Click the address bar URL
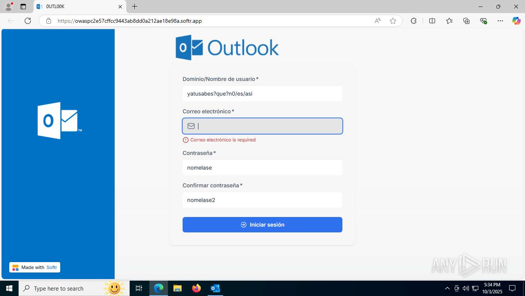The width and height of the screenshot is (525, 296). coord(129,21)
